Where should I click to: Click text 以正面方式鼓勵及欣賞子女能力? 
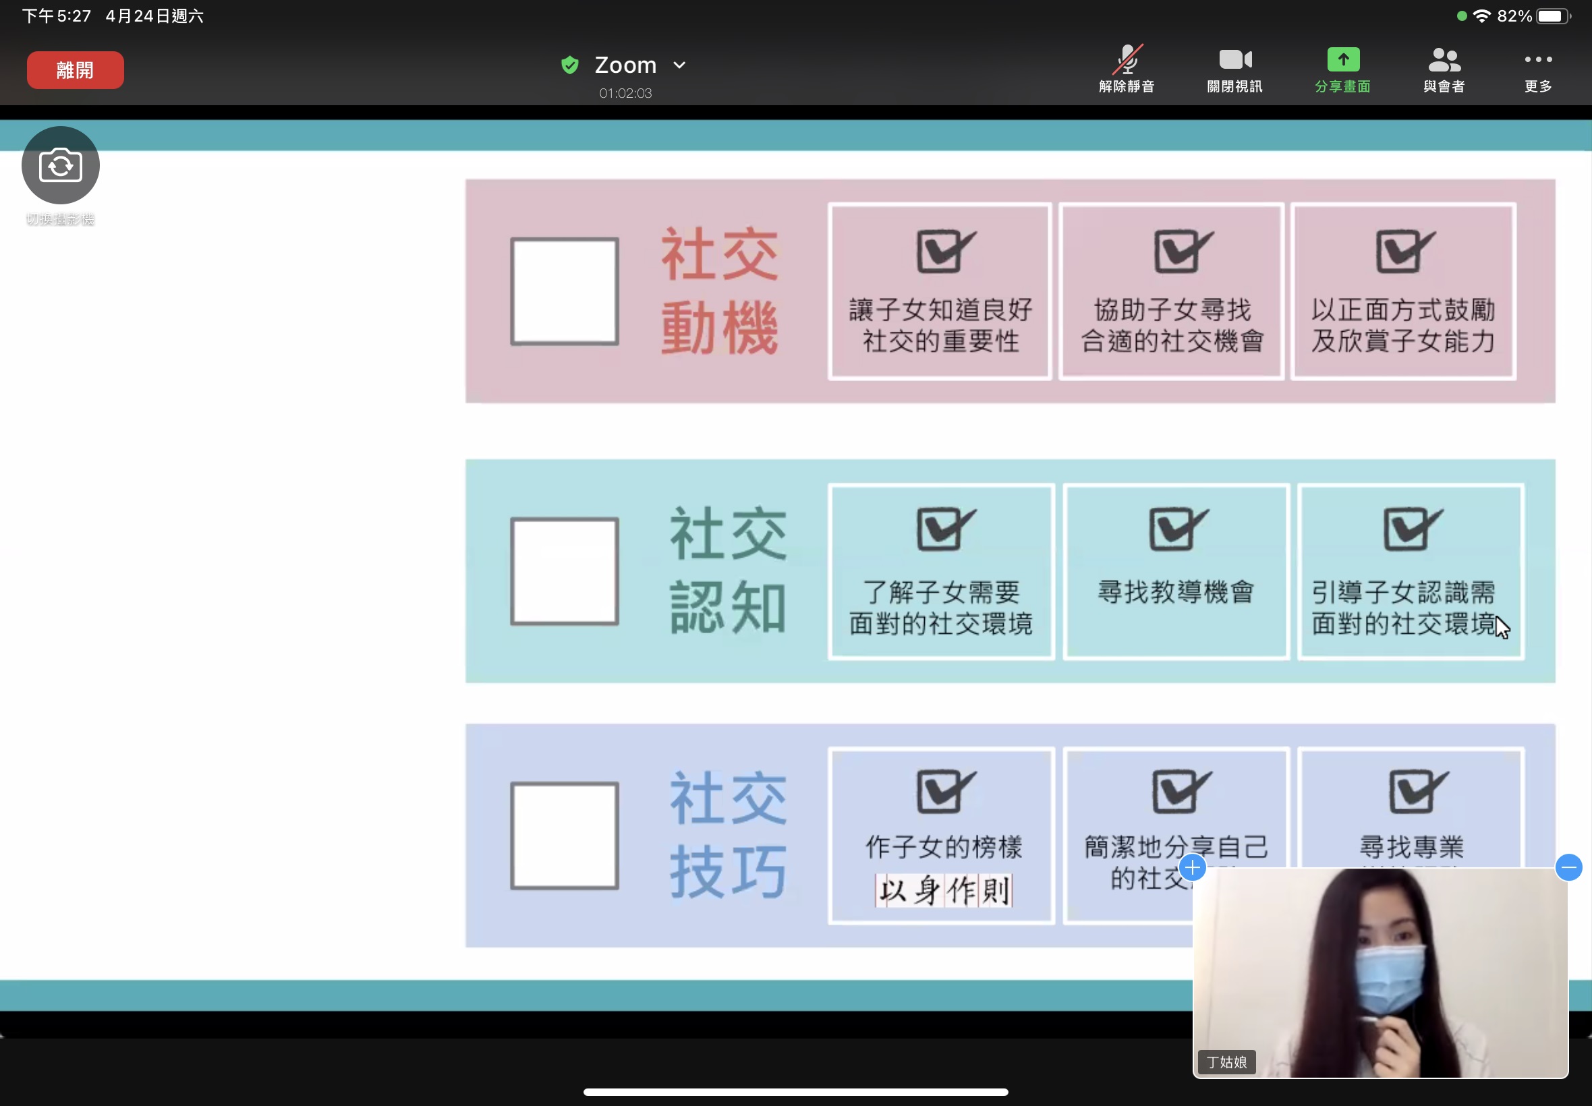coord(1403,325)
